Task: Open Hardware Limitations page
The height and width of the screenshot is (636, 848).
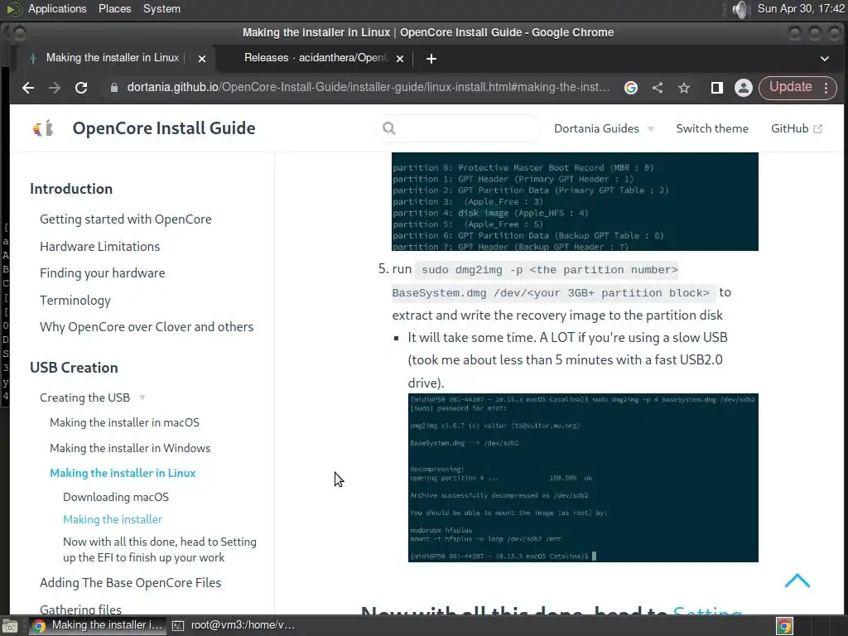Action: pyautogui.click(x=99, y=247)
